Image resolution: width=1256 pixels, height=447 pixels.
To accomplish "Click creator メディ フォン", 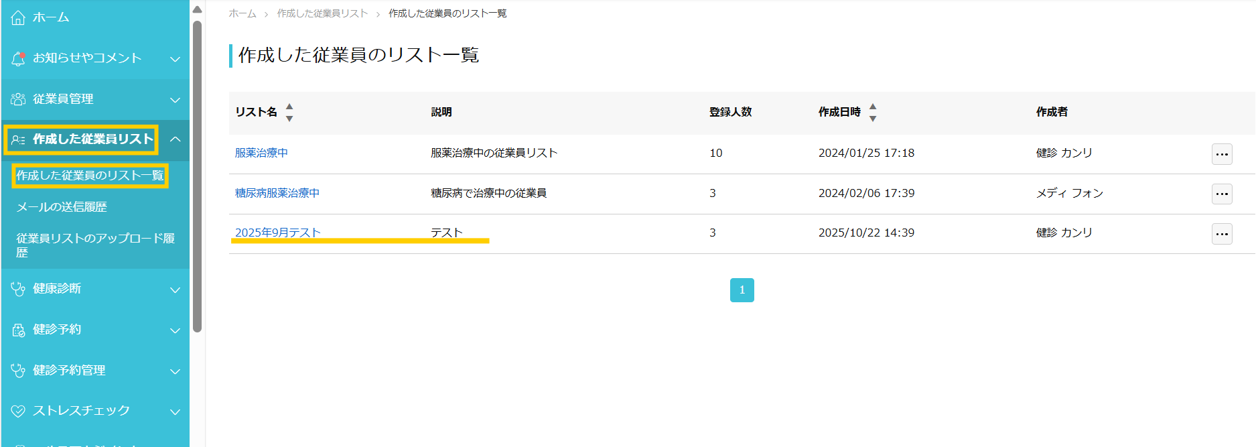I will click(x=1070, y=193).
